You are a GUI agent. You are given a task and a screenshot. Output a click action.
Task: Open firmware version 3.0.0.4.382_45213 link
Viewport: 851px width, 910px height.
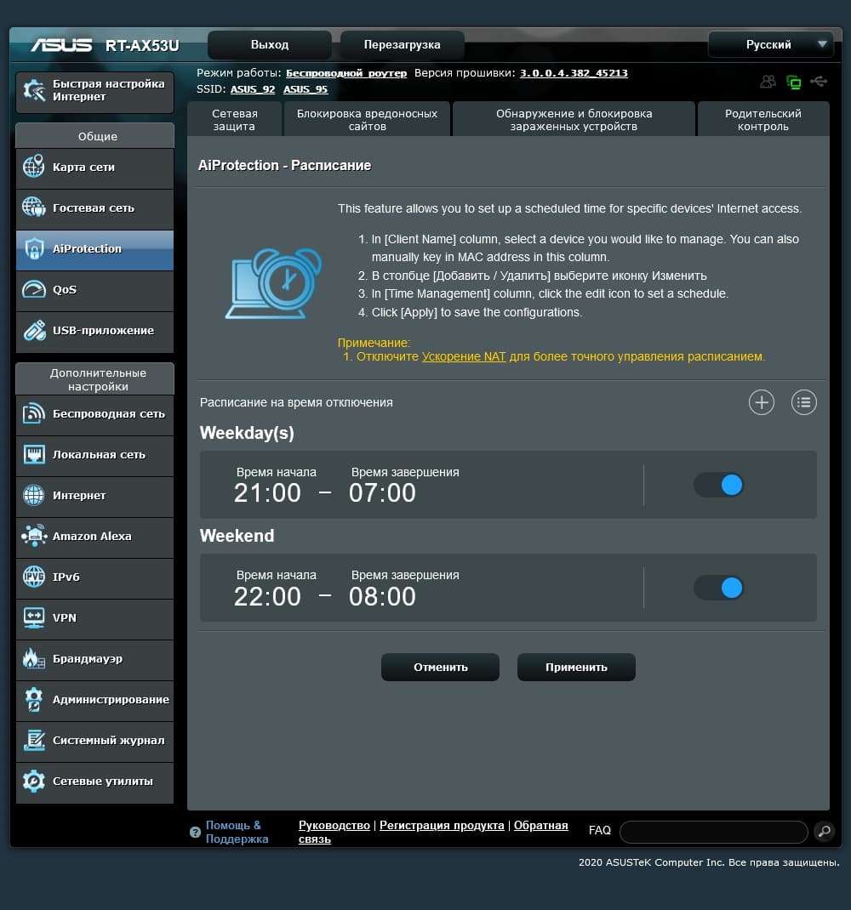click(574, 73)
